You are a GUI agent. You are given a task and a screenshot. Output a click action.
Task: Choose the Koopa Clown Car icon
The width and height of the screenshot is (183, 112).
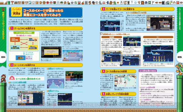pos(125,3)
